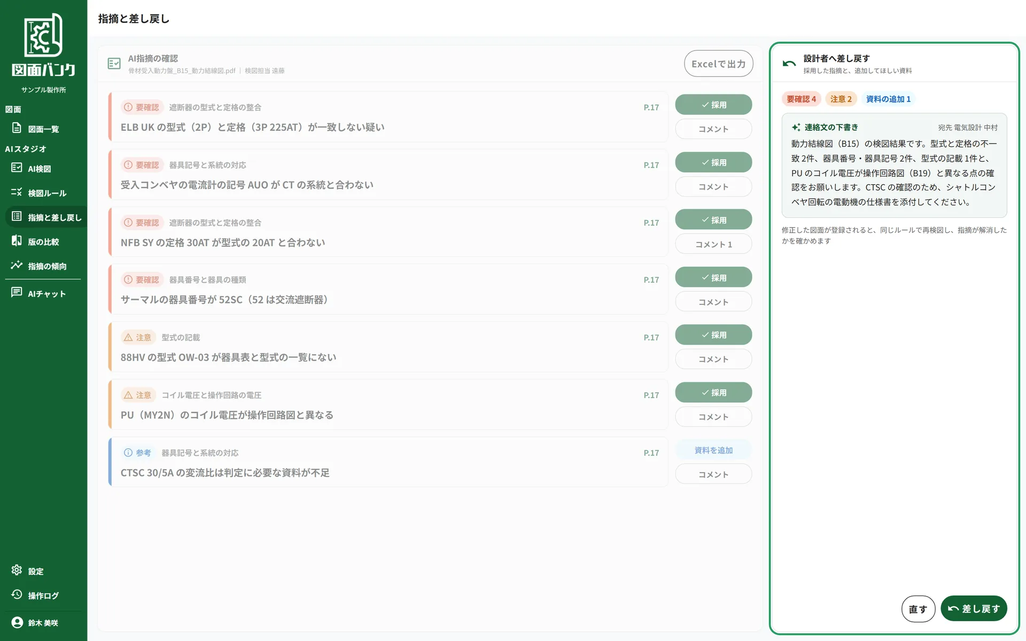1026x641 pixels.
Task: Click the 資料の追加 1 badge
Action: tap(888, 99)
